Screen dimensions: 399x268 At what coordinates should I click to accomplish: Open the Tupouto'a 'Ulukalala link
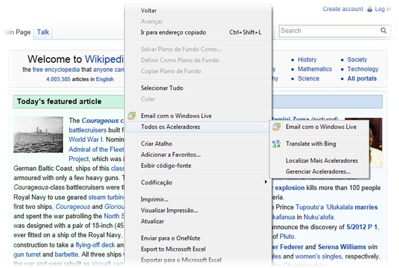(324, 207)
